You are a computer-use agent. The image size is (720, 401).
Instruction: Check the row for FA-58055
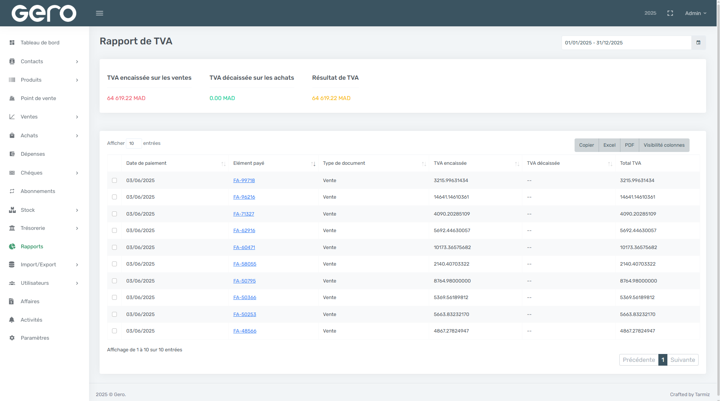[x=114, y=264]
